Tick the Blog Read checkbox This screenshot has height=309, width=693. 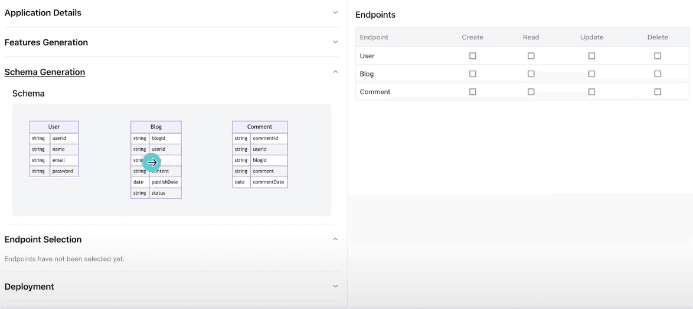[x=531, y=74]
